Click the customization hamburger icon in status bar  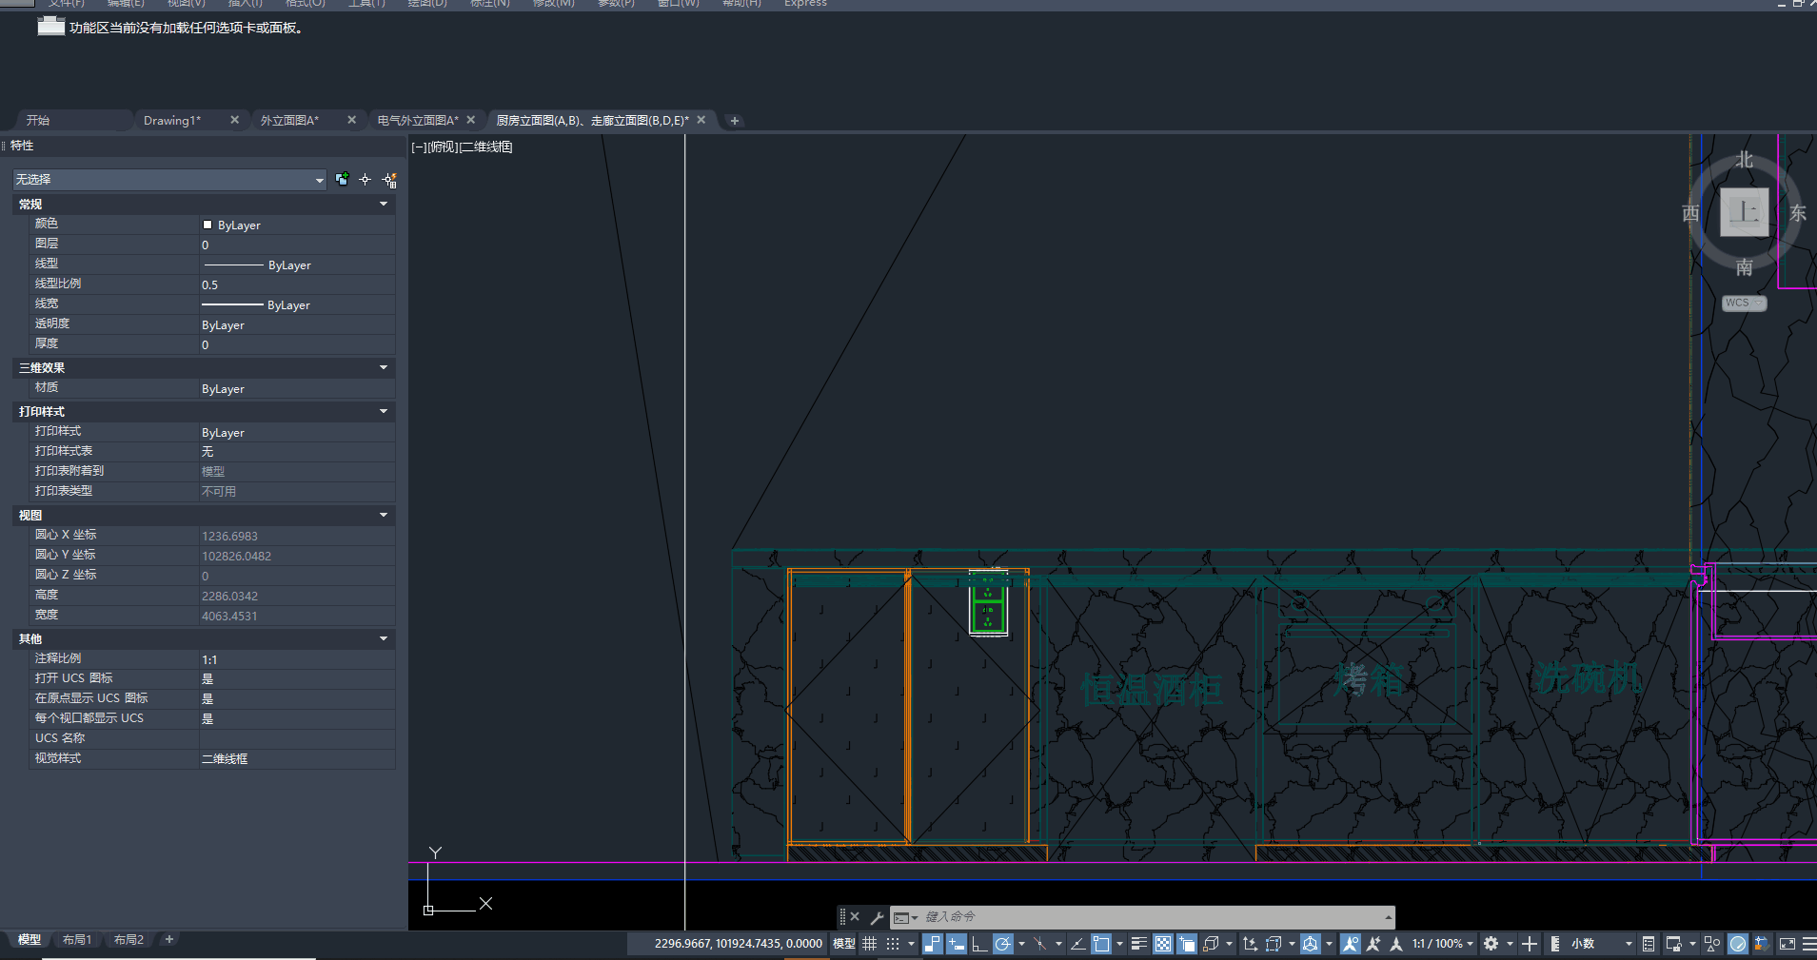[x=1808, y=944]
